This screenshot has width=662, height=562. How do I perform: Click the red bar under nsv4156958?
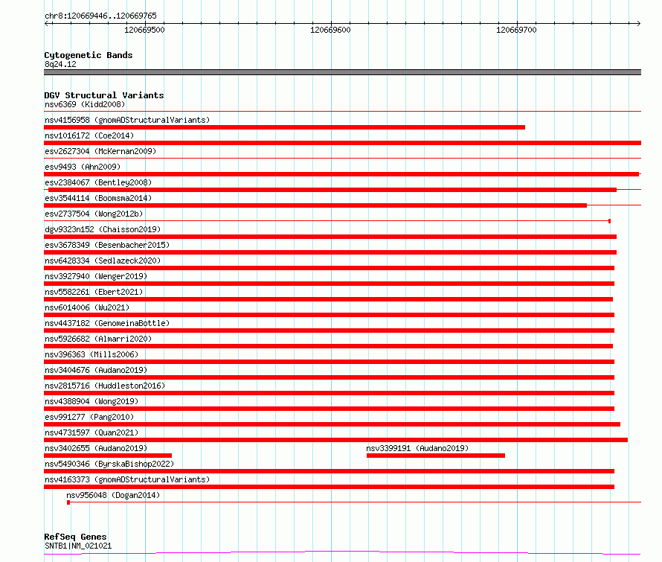coord(285,127)
